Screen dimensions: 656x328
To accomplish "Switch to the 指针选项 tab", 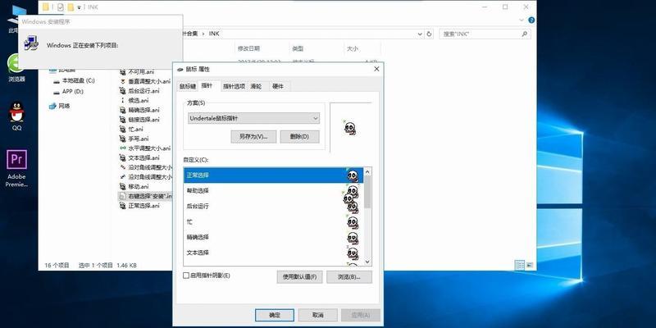I will click(x=234, y=86).
